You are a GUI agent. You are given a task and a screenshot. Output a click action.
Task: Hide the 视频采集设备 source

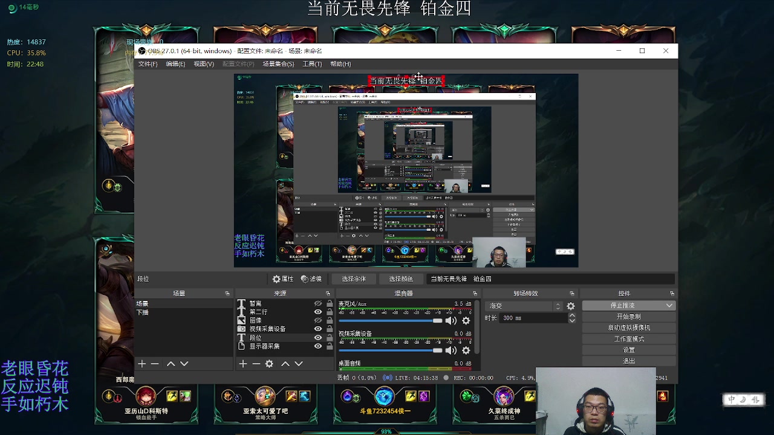click(318, 329)
